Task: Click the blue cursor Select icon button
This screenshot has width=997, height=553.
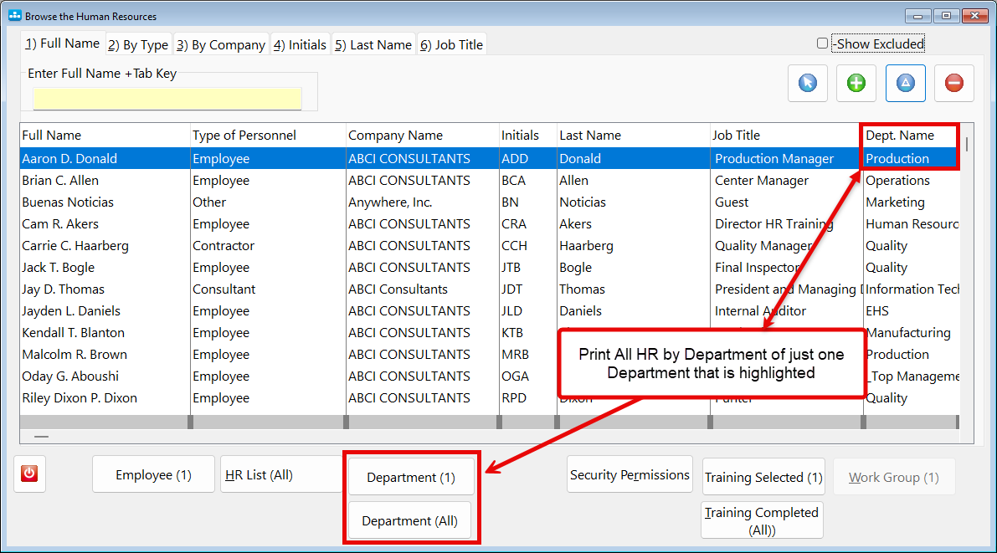Action: tap(808, 84)
